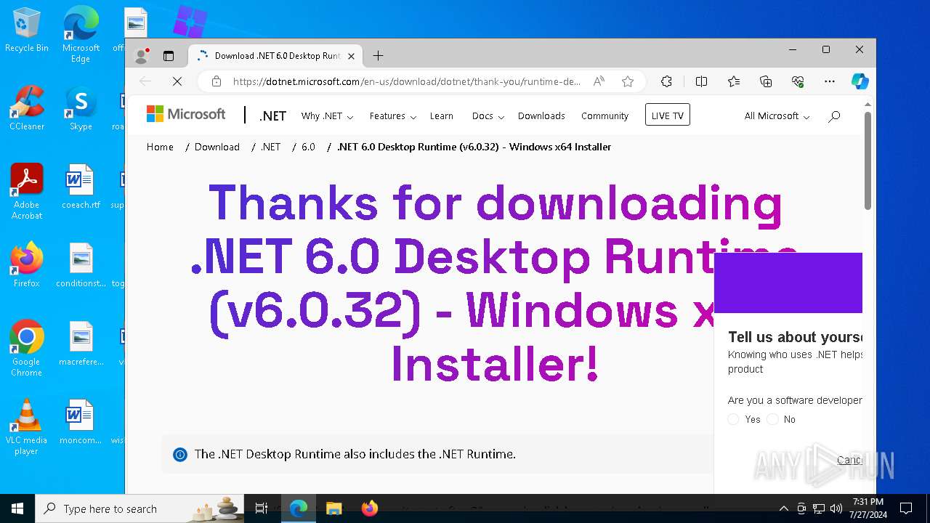
Task: Select the VLC media player icon
Action: tap(27, 426)
